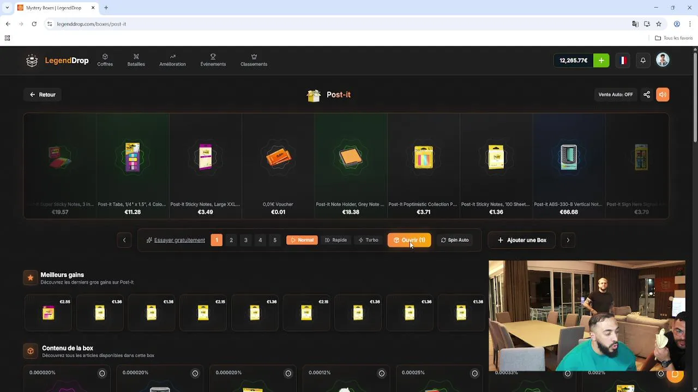Go to Amélioration page
This screenshot has width=698, height=392.
172,60
